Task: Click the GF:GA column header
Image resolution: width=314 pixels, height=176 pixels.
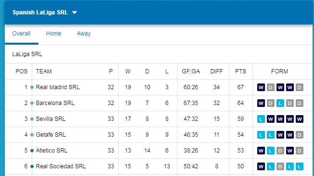Action: click(x=191, y=71)
